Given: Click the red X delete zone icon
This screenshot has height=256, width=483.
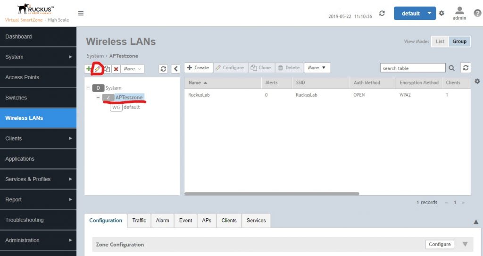Looking at the screenshot, I should 116,69.
